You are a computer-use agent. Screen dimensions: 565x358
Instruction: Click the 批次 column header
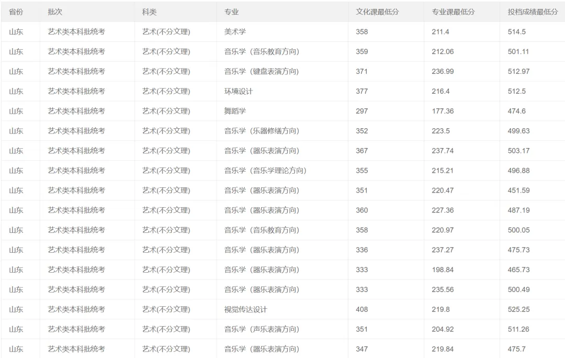coord(55,12)
